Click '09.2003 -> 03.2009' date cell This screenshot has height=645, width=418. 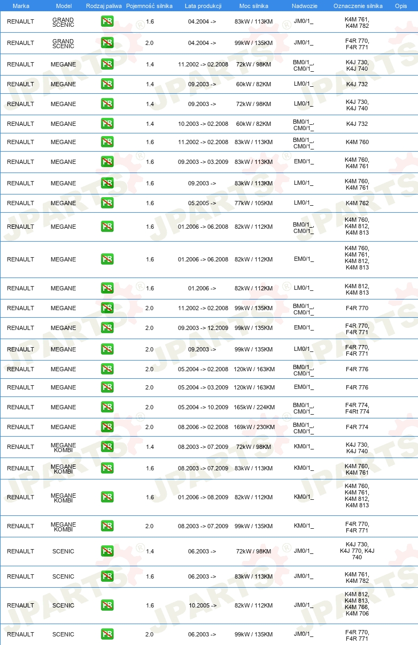coord(203,162)
